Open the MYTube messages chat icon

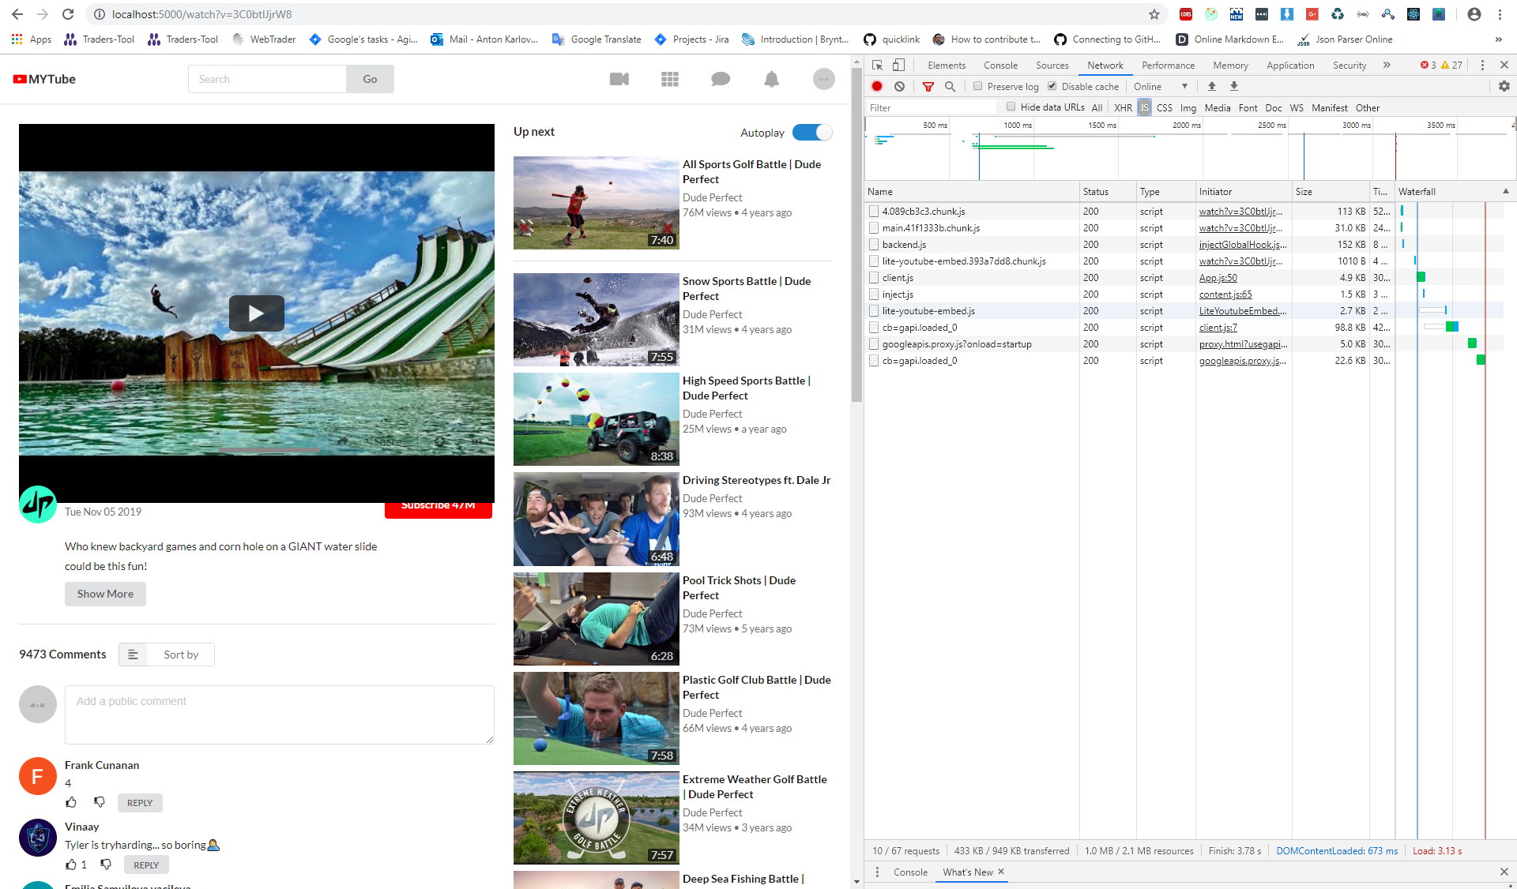[x=721, y=79]
